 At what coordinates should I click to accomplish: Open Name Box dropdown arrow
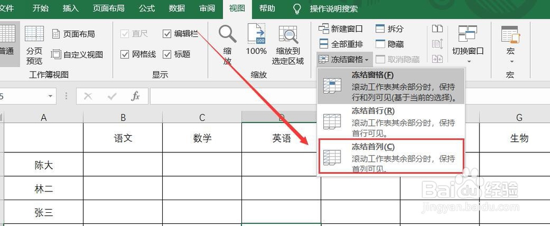click(x=50, y=96)
